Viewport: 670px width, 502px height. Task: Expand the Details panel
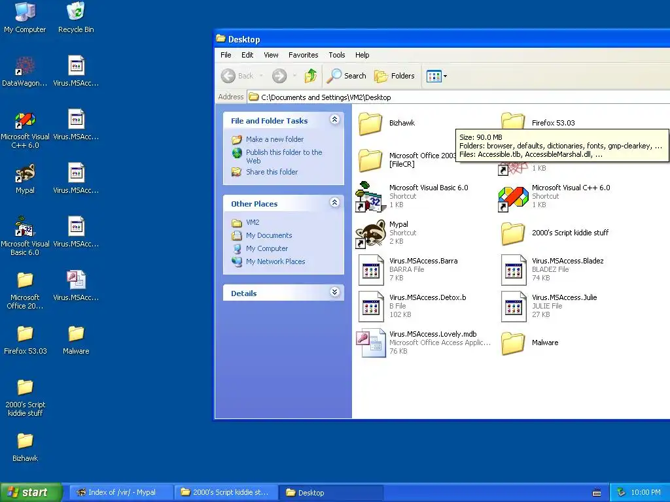335,292
